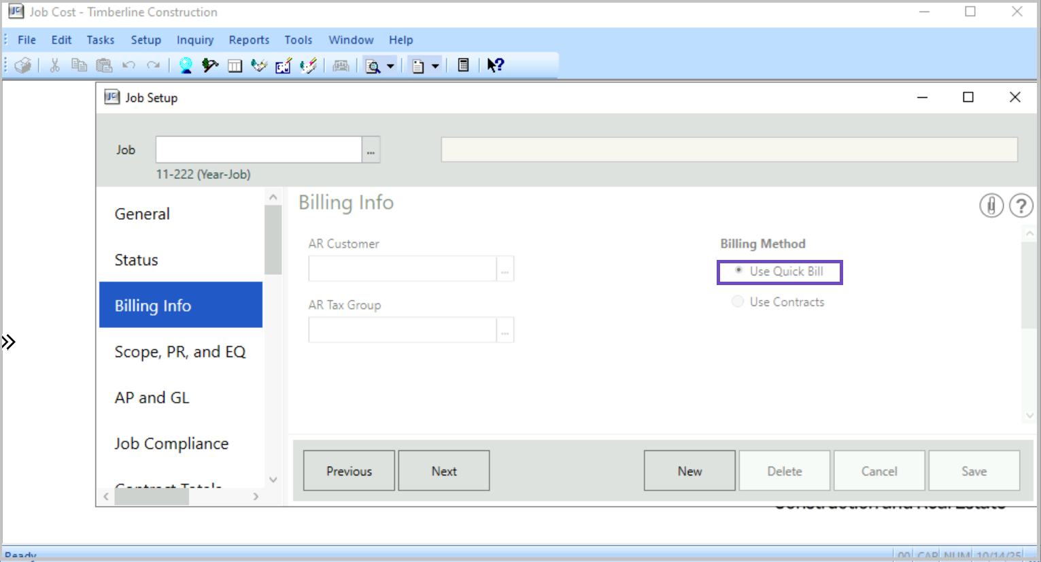
Task: Click the table grid toolbar icon
Action: [235, 65]
